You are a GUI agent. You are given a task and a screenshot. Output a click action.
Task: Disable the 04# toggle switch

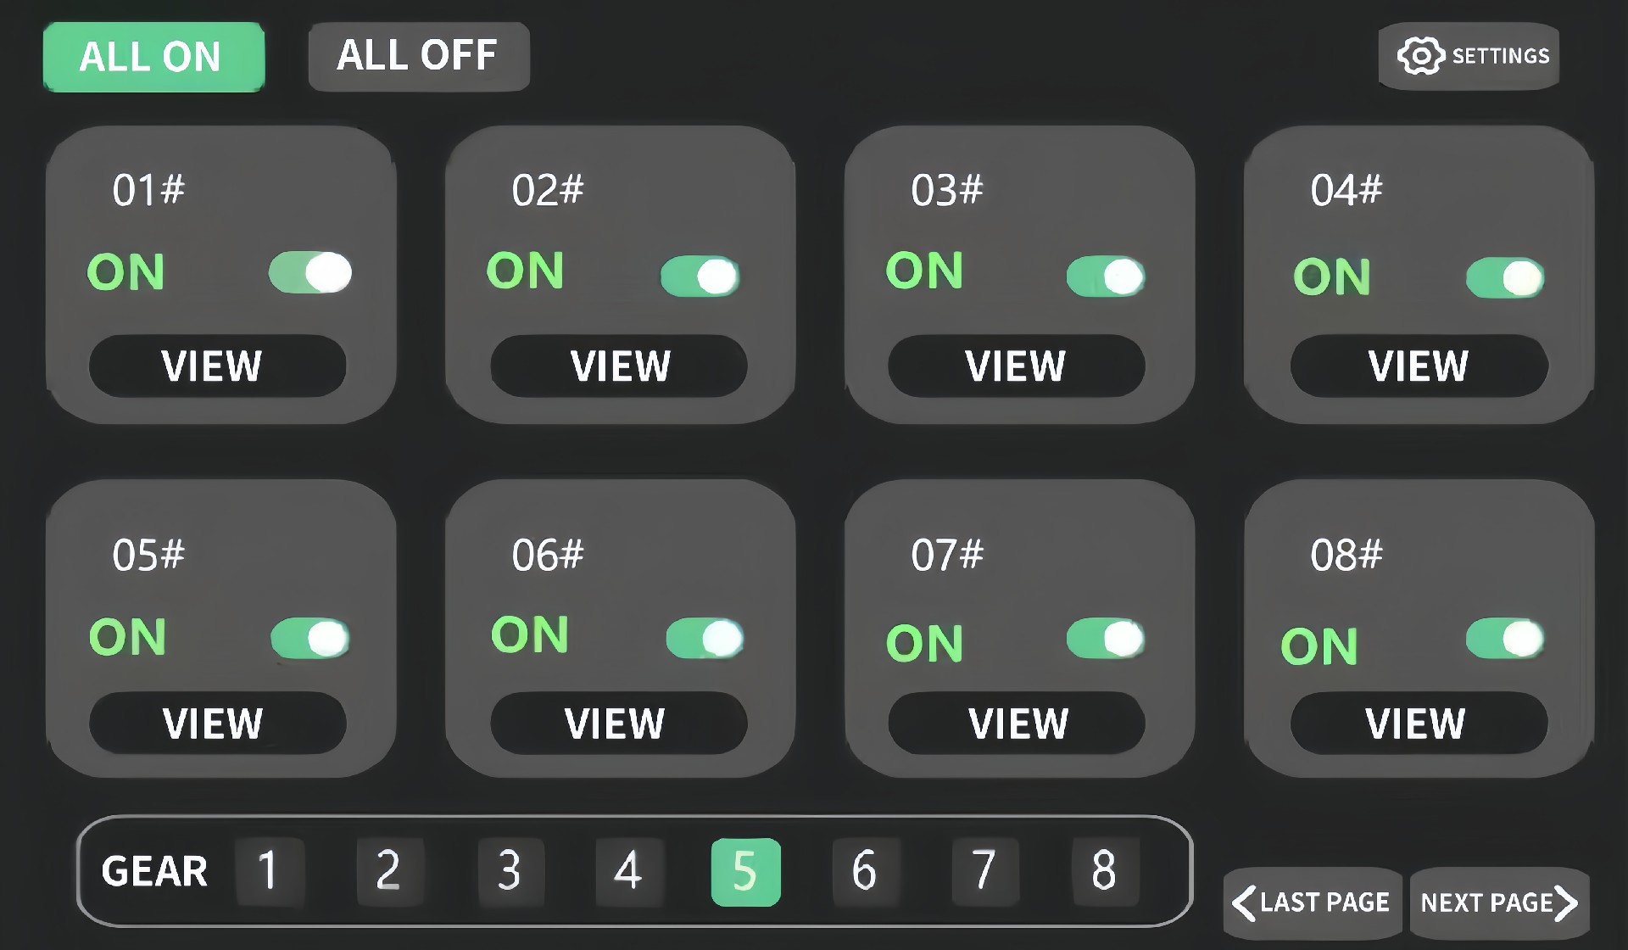1505,277
